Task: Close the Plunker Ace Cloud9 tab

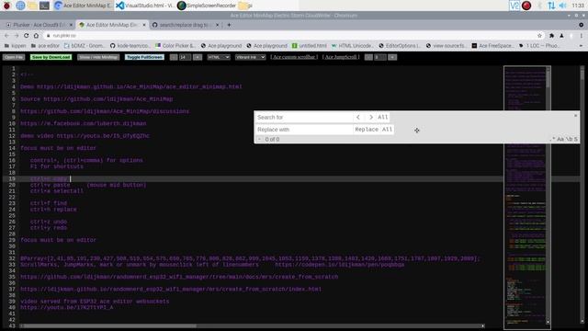Action: (71, 25)
